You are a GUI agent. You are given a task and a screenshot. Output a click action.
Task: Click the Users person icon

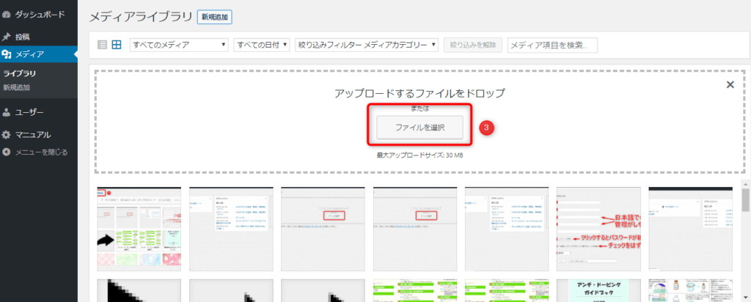[x=7, y=112]
